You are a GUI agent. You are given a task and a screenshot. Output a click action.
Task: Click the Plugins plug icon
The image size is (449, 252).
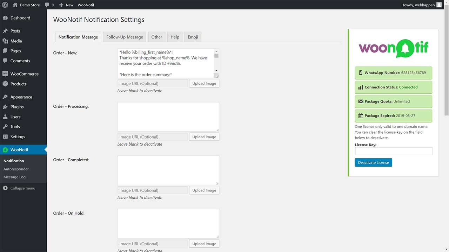5,107
